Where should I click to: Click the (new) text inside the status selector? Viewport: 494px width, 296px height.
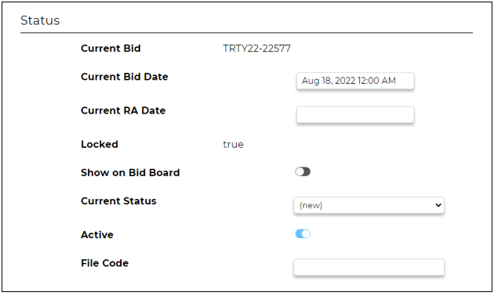(x=311, y=205)
